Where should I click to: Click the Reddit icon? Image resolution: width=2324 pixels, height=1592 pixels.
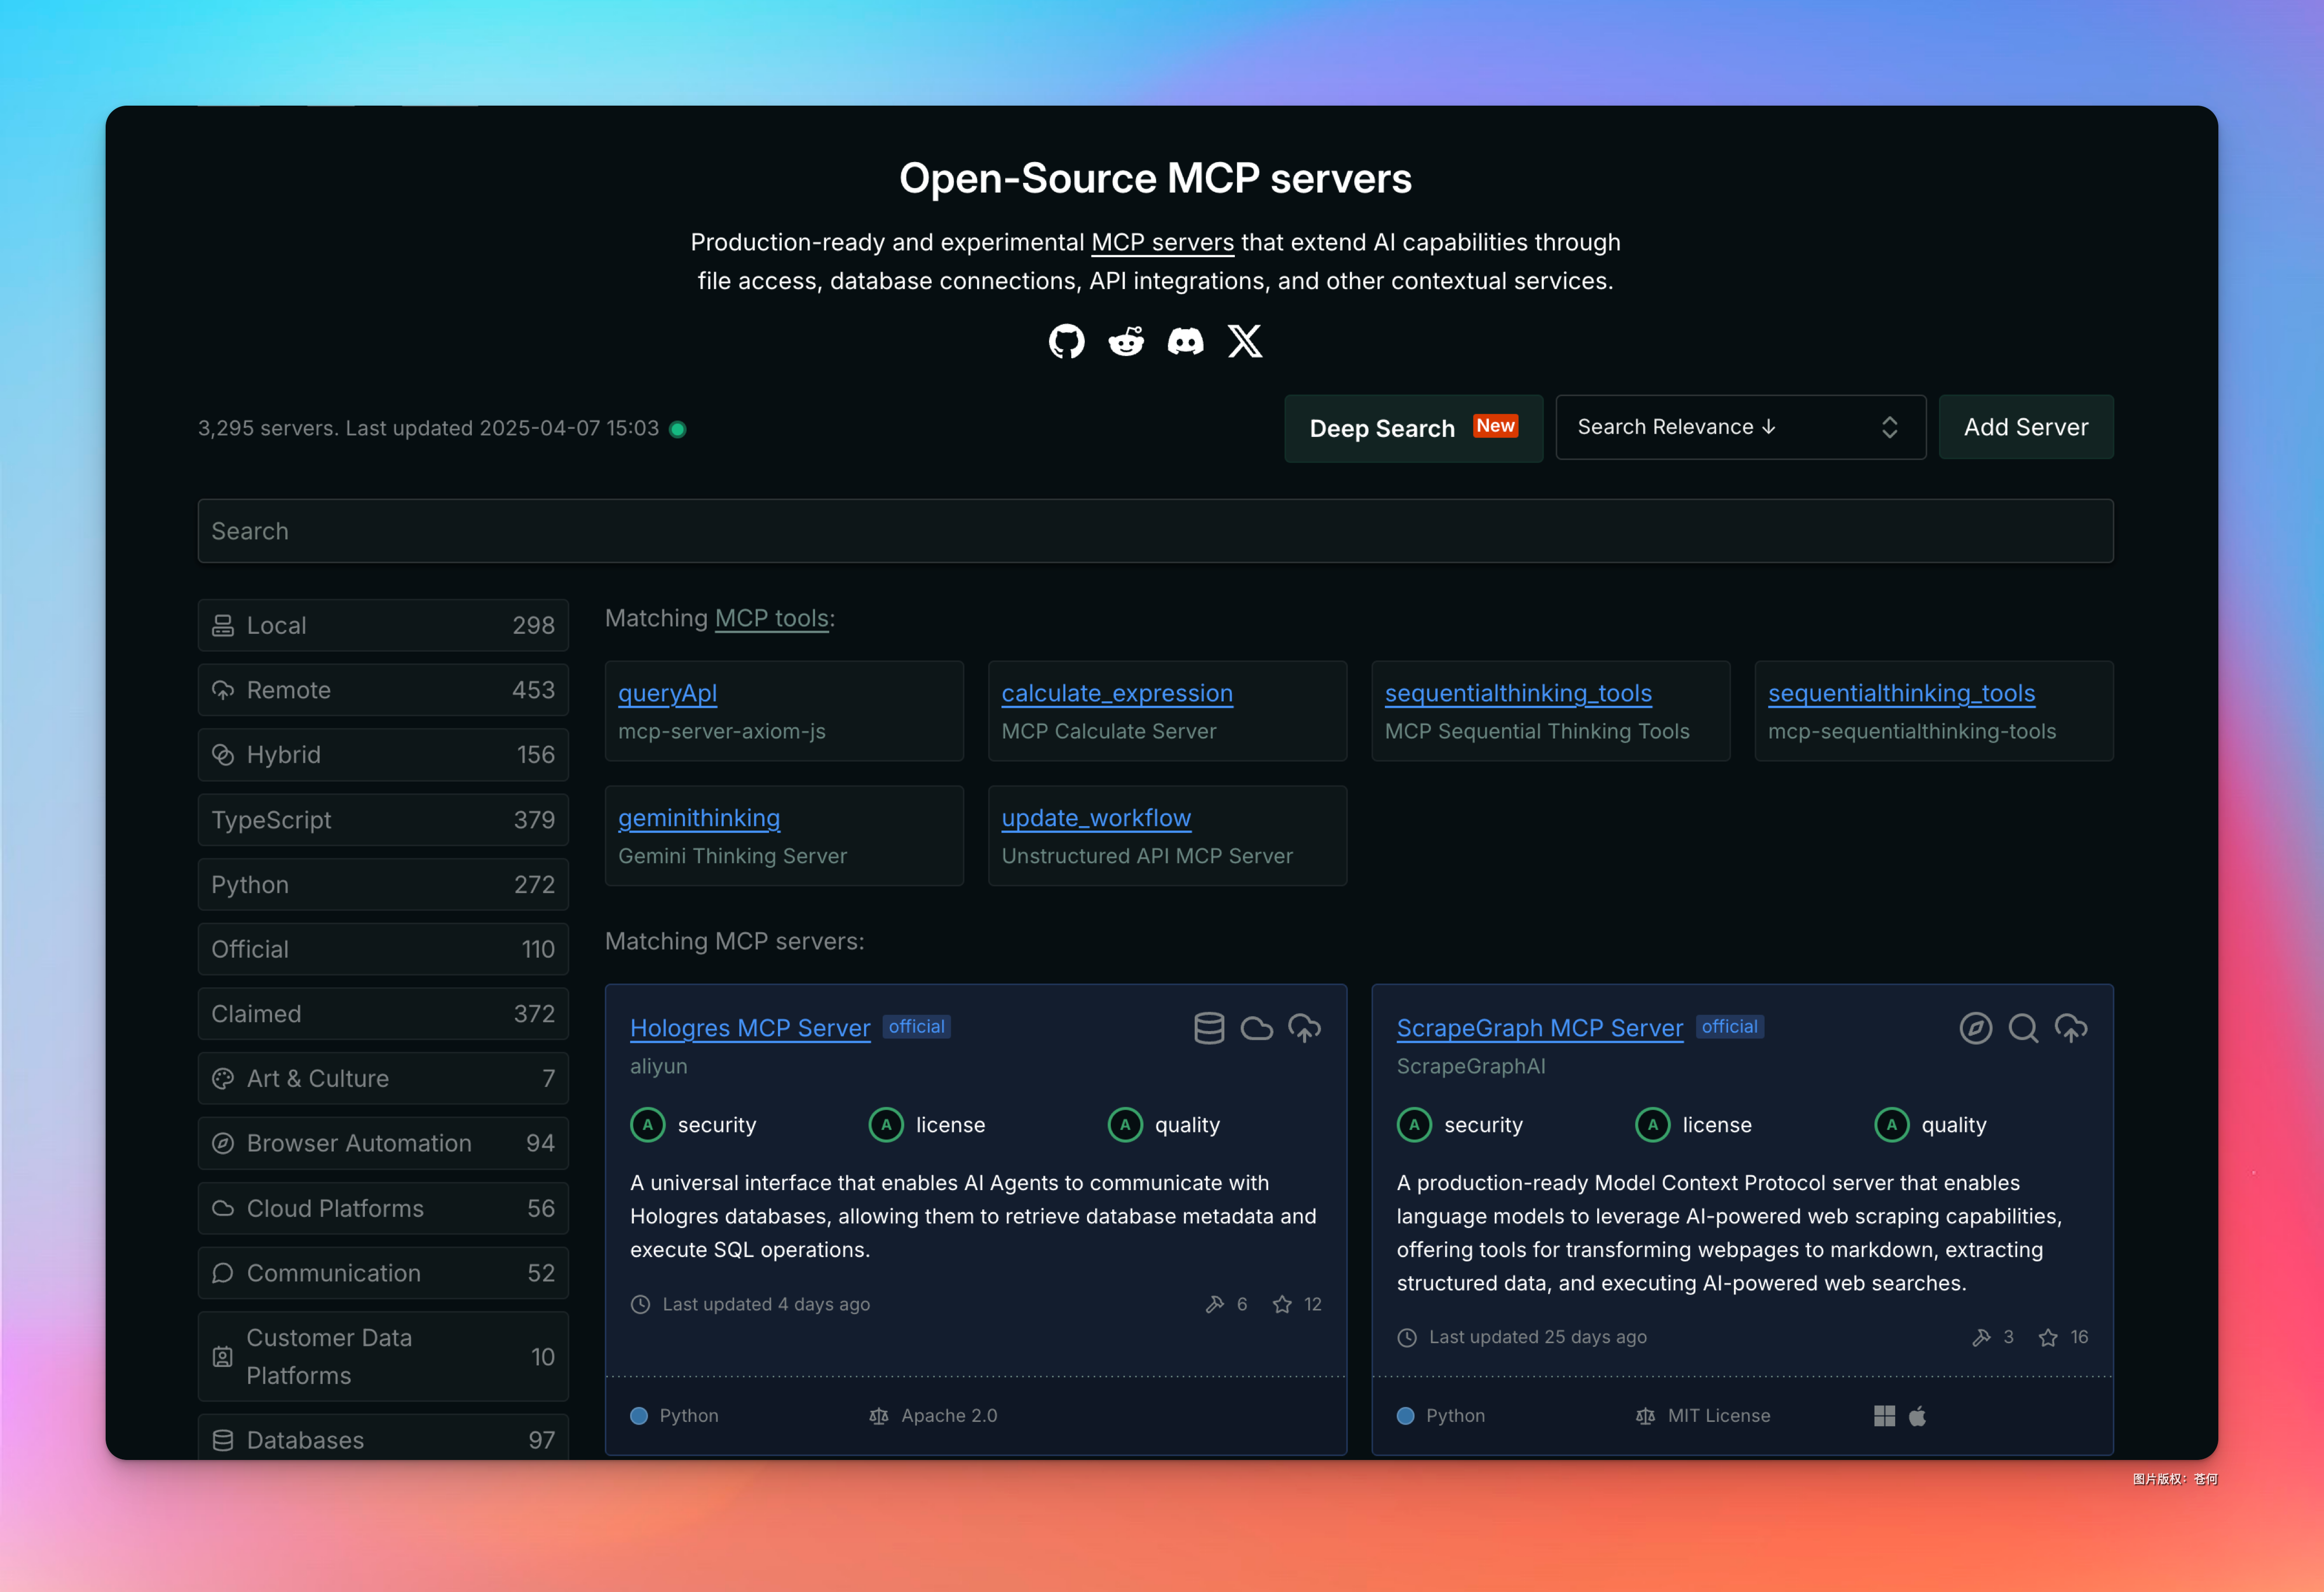pyautogui.click(x=1126, y=341)
